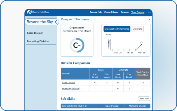
Task: Go to Course Library
Action: (x=111, y=12)
